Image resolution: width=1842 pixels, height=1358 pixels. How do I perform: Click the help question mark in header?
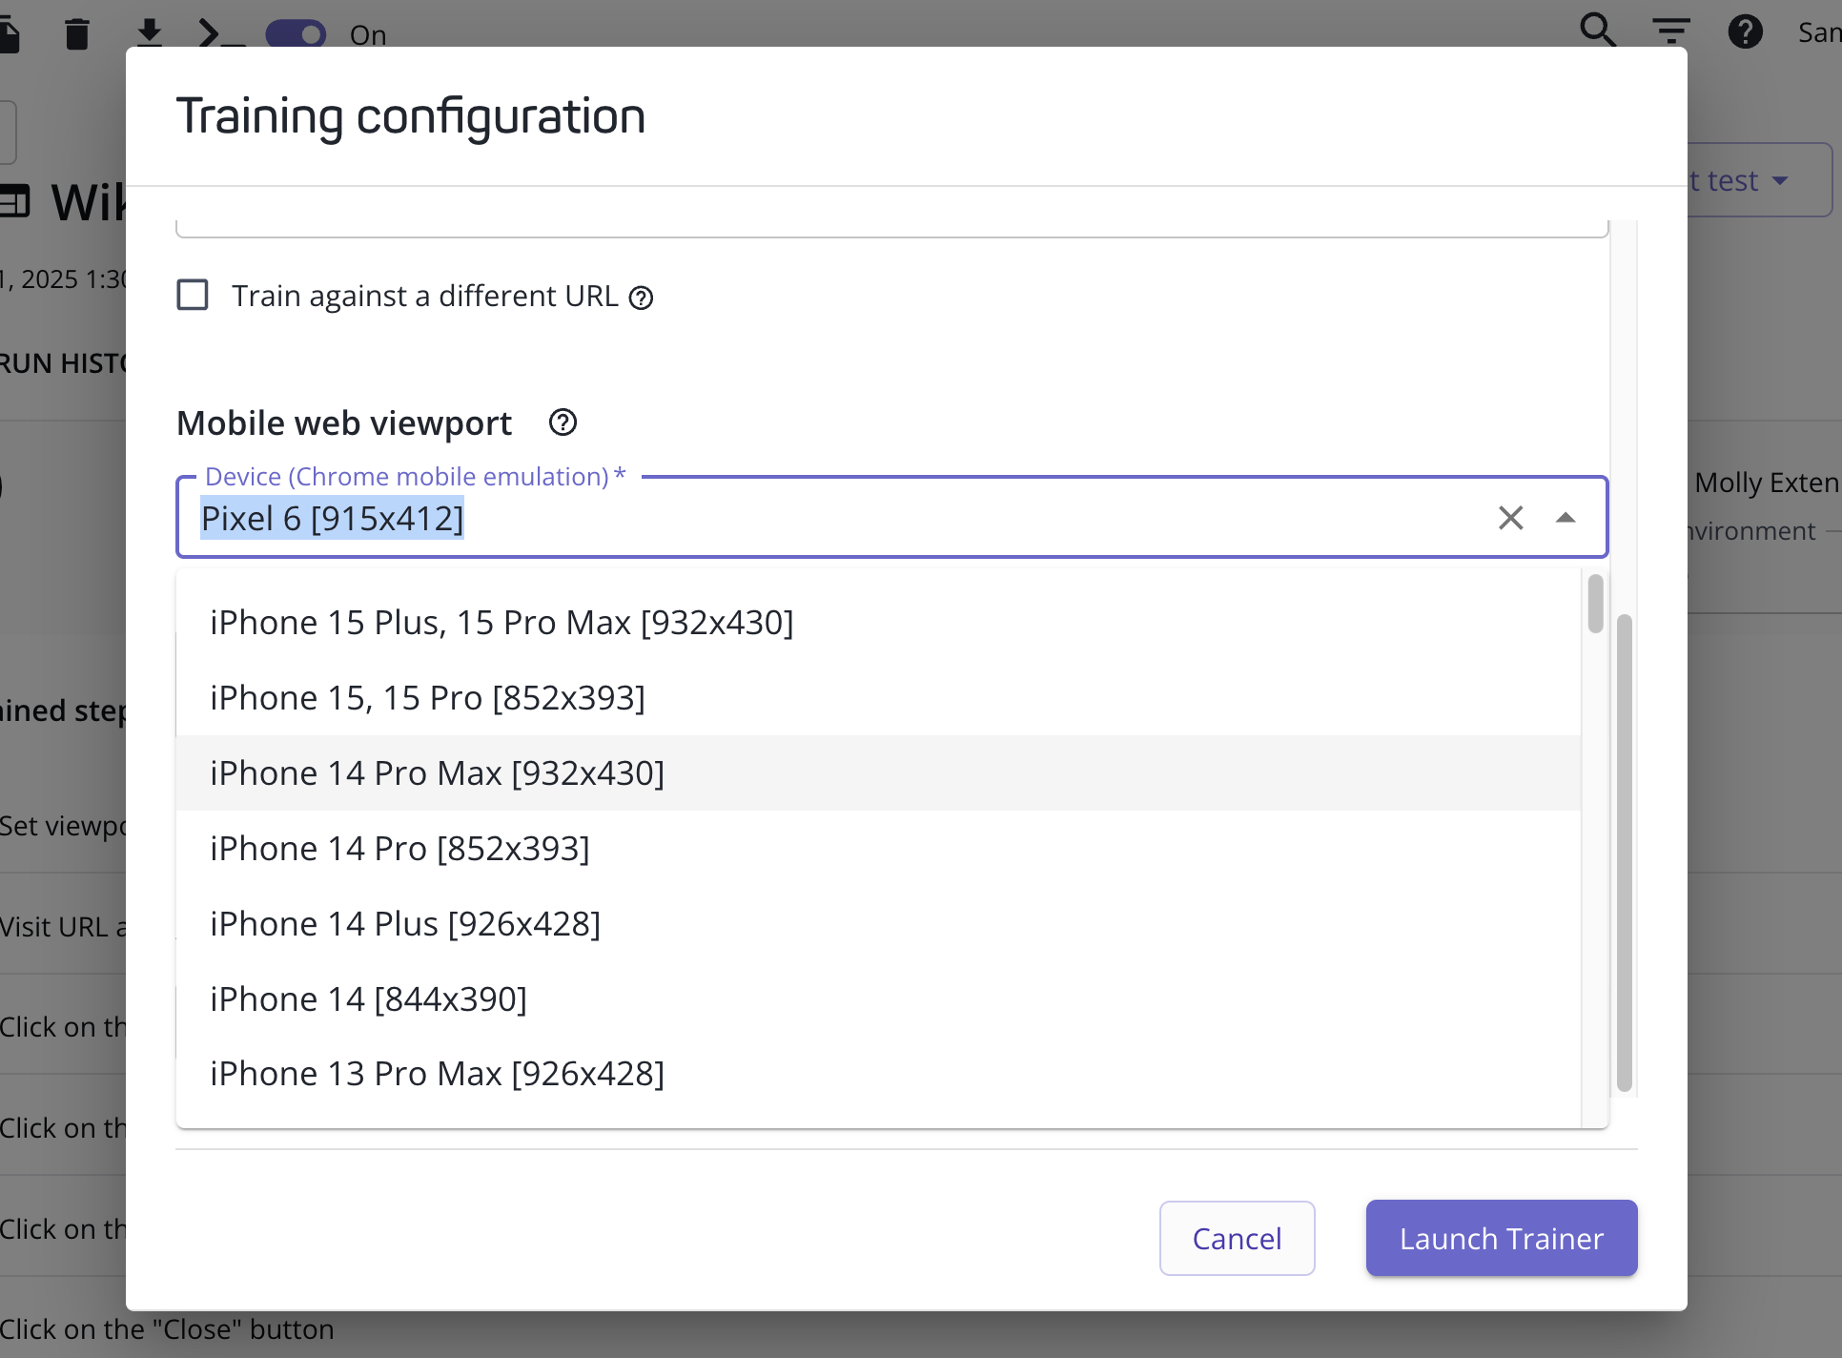(1745, 31)
